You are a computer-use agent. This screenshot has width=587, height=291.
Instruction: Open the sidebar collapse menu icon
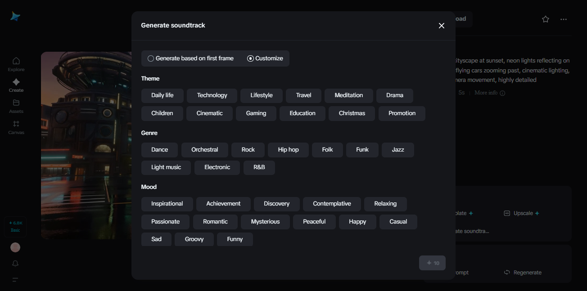click(15, 280)
